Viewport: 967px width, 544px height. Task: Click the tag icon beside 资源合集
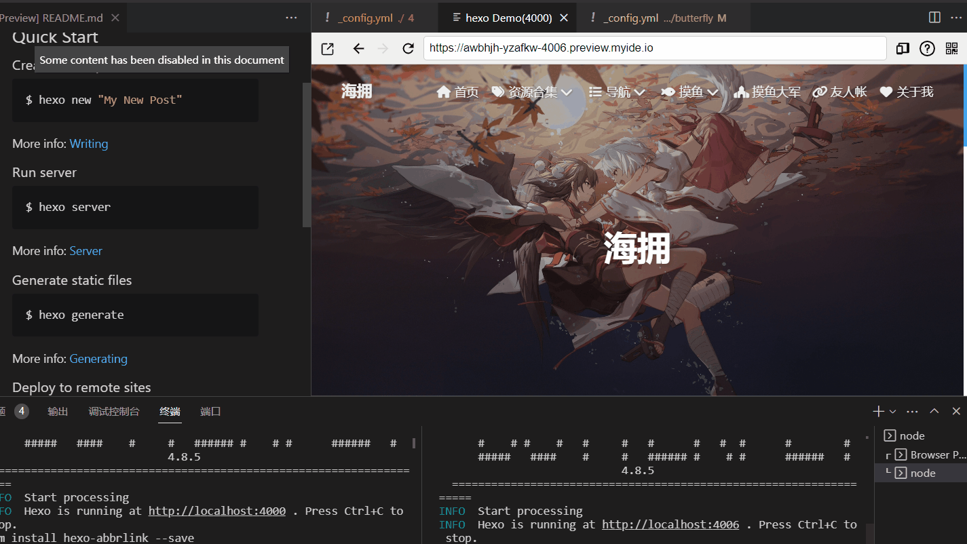pos(498,92)
